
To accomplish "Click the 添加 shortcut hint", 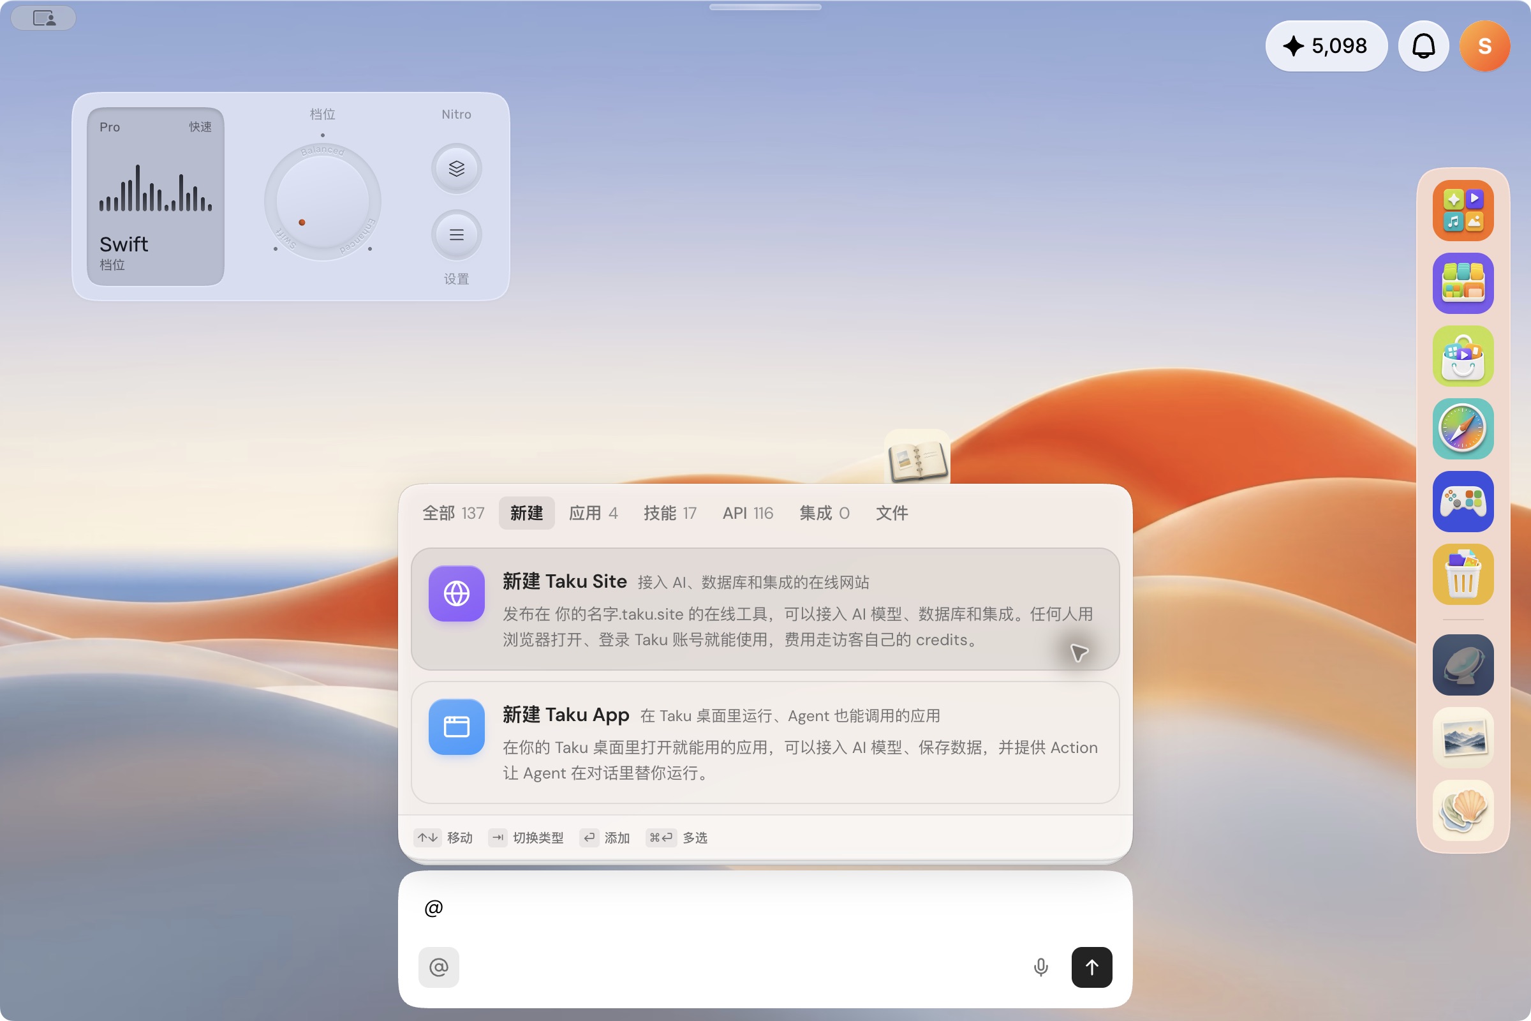I will click(605, 837).
